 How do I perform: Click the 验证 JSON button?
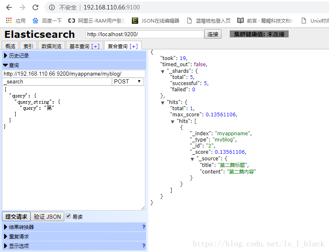coord(47,216)
